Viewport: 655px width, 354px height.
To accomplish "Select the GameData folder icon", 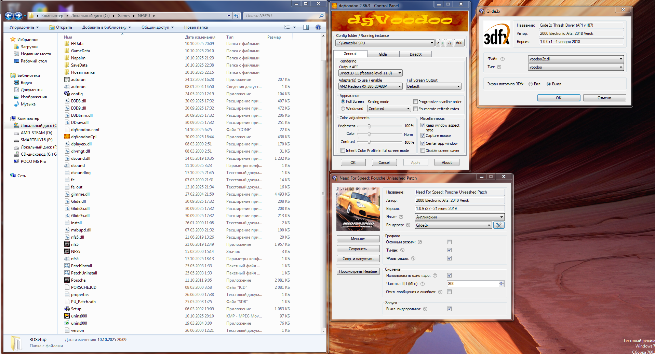I will (x=67, y=51).
